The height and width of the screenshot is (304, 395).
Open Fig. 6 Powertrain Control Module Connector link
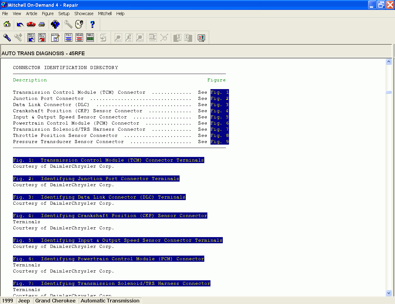[x=109, y=259]
